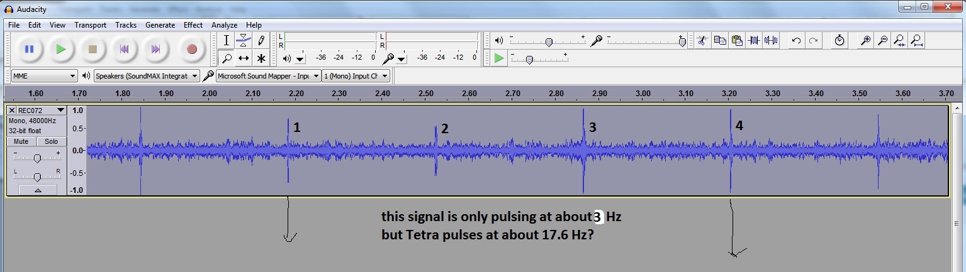Click 3.00 on the timeline ruler

[643, 94]
